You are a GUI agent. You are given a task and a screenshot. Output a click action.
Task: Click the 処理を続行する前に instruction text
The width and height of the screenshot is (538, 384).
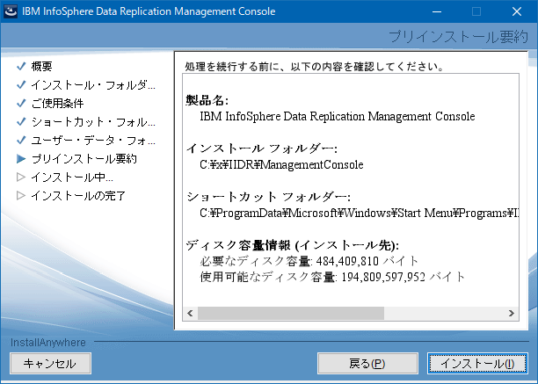(x=315, y=66)
